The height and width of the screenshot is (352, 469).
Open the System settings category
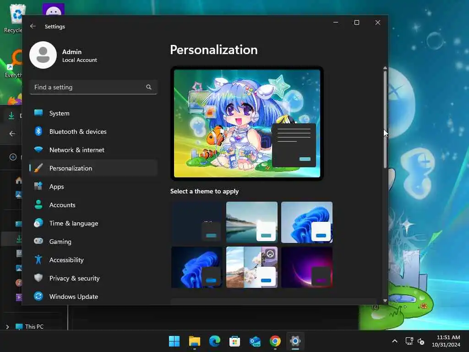[93, 113]
